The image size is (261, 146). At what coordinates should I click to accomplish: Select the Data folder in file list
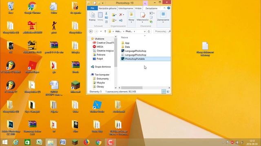pos(126,47)
